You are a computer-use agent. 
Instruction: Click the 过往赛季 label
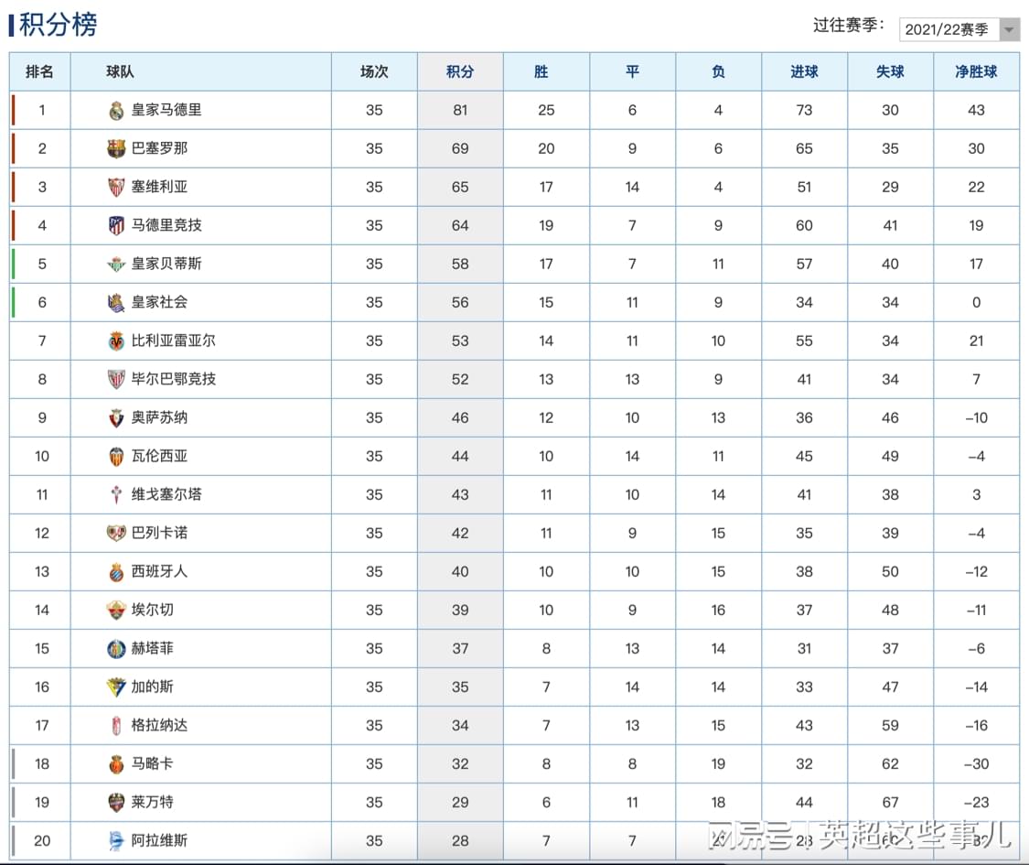point(849,25)
